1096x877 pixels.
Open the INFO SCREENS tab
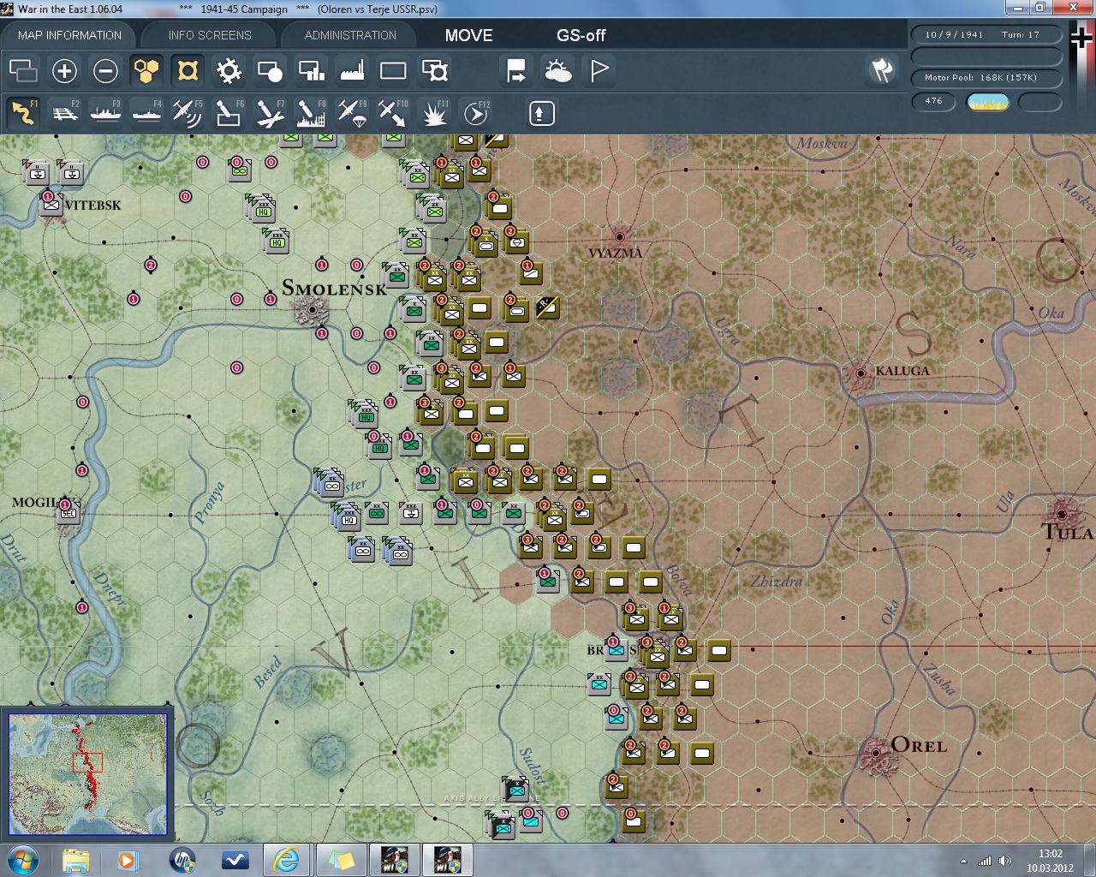click(210, 35)
